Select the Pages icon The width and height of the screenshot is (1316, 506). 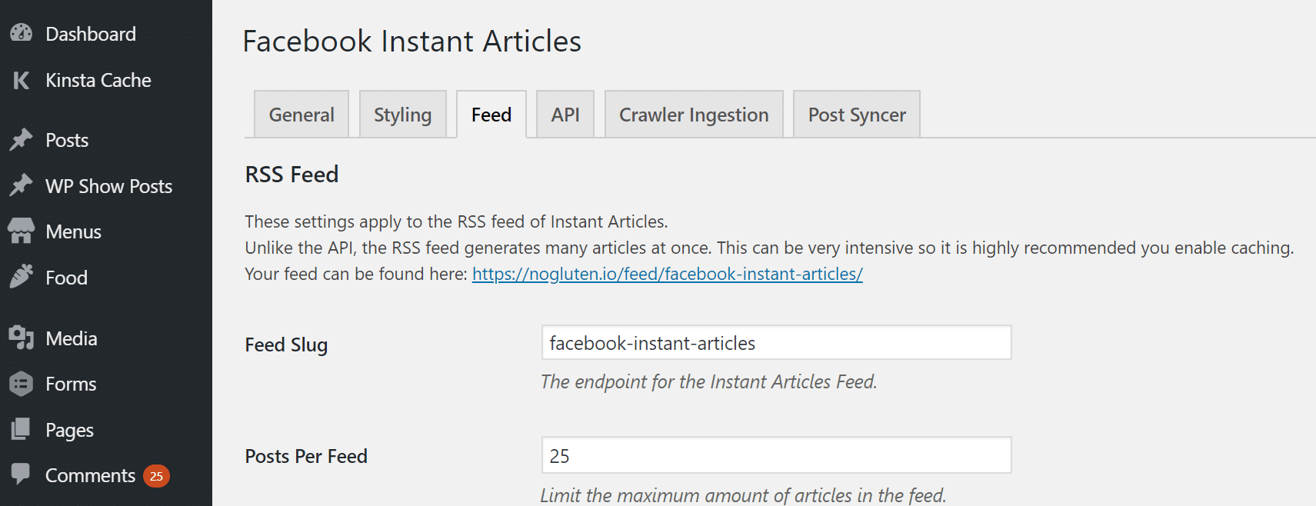(20, 429)
